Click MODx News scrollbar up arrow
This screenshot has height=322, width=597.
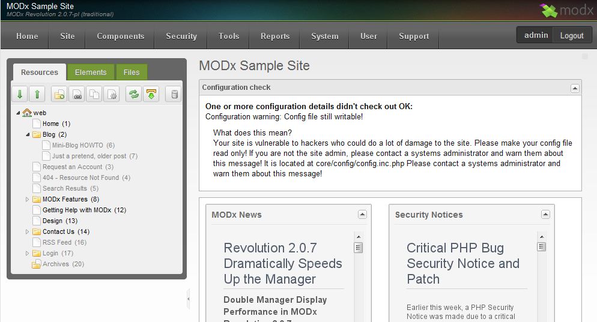359,237
